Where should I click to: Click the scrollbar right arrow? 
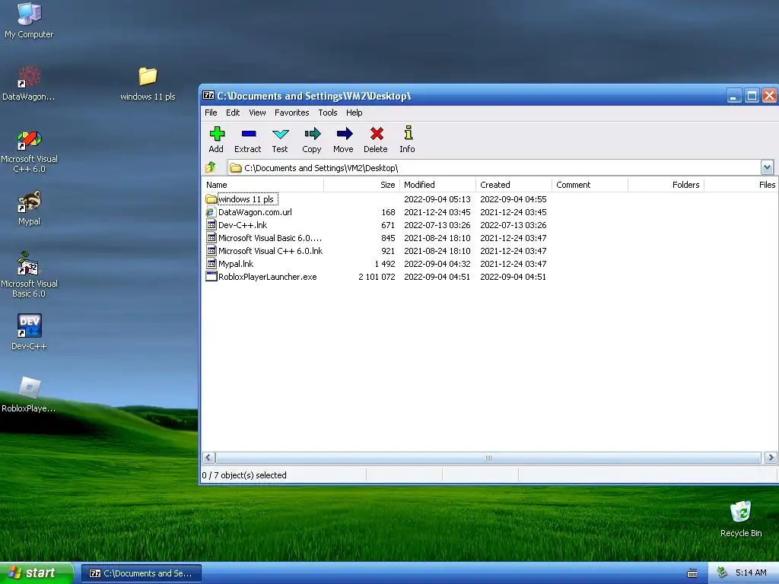[x=771, y=457]
